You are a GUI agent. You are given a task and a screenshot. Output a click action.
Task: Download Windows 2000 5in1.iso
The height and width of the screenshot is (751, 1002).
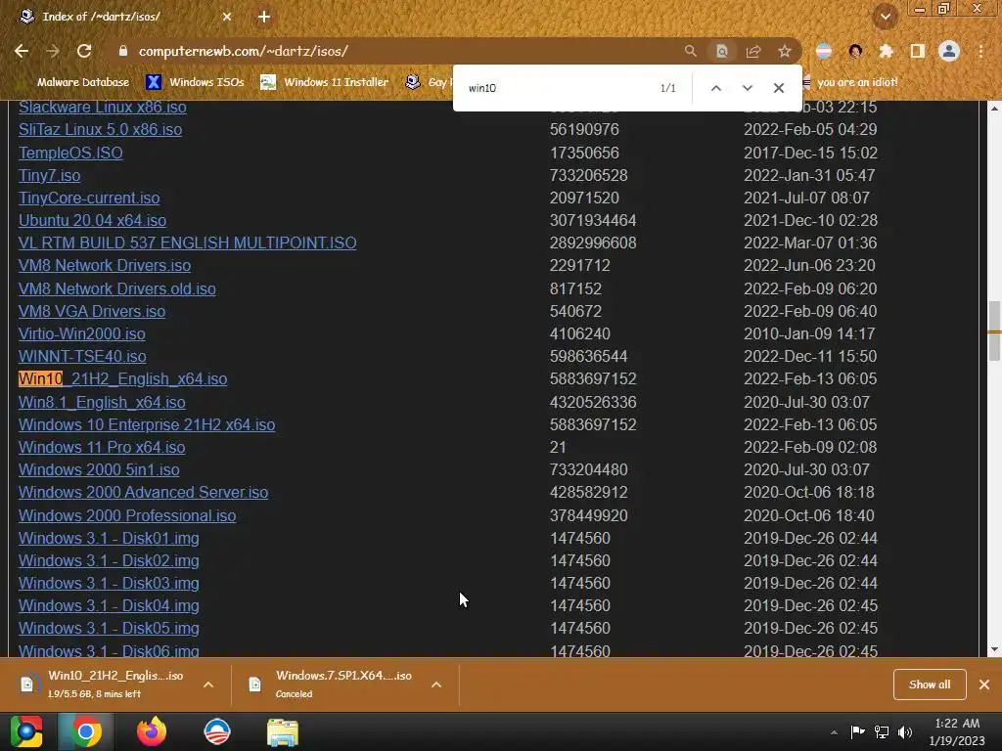[99, 470]
